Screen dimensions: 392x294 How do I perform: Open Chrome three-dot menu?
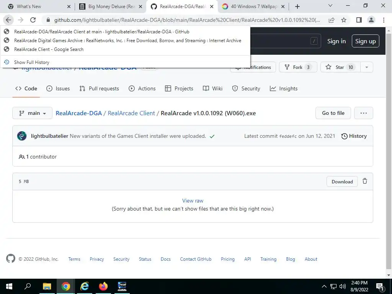coord(384,20)
